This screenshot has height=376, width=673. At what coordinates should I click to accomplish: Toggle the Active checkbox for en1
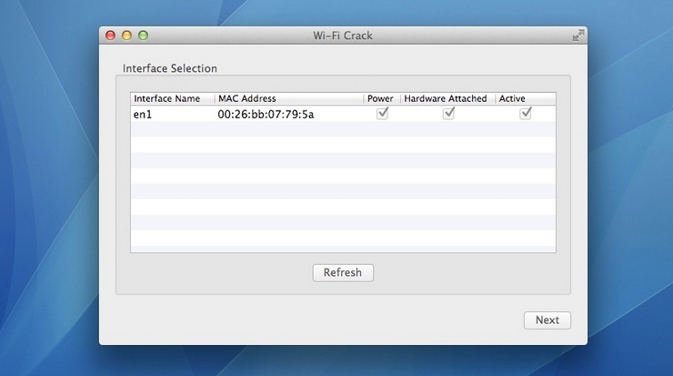tap(526, 114)
